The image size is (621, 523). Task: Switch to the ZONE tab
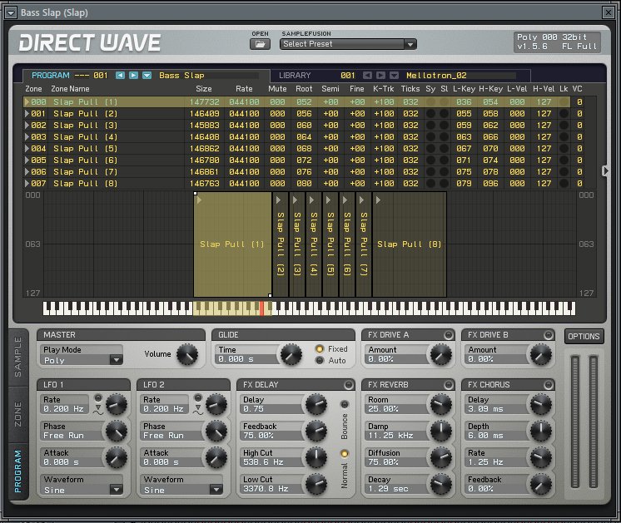tap(18, 414)
